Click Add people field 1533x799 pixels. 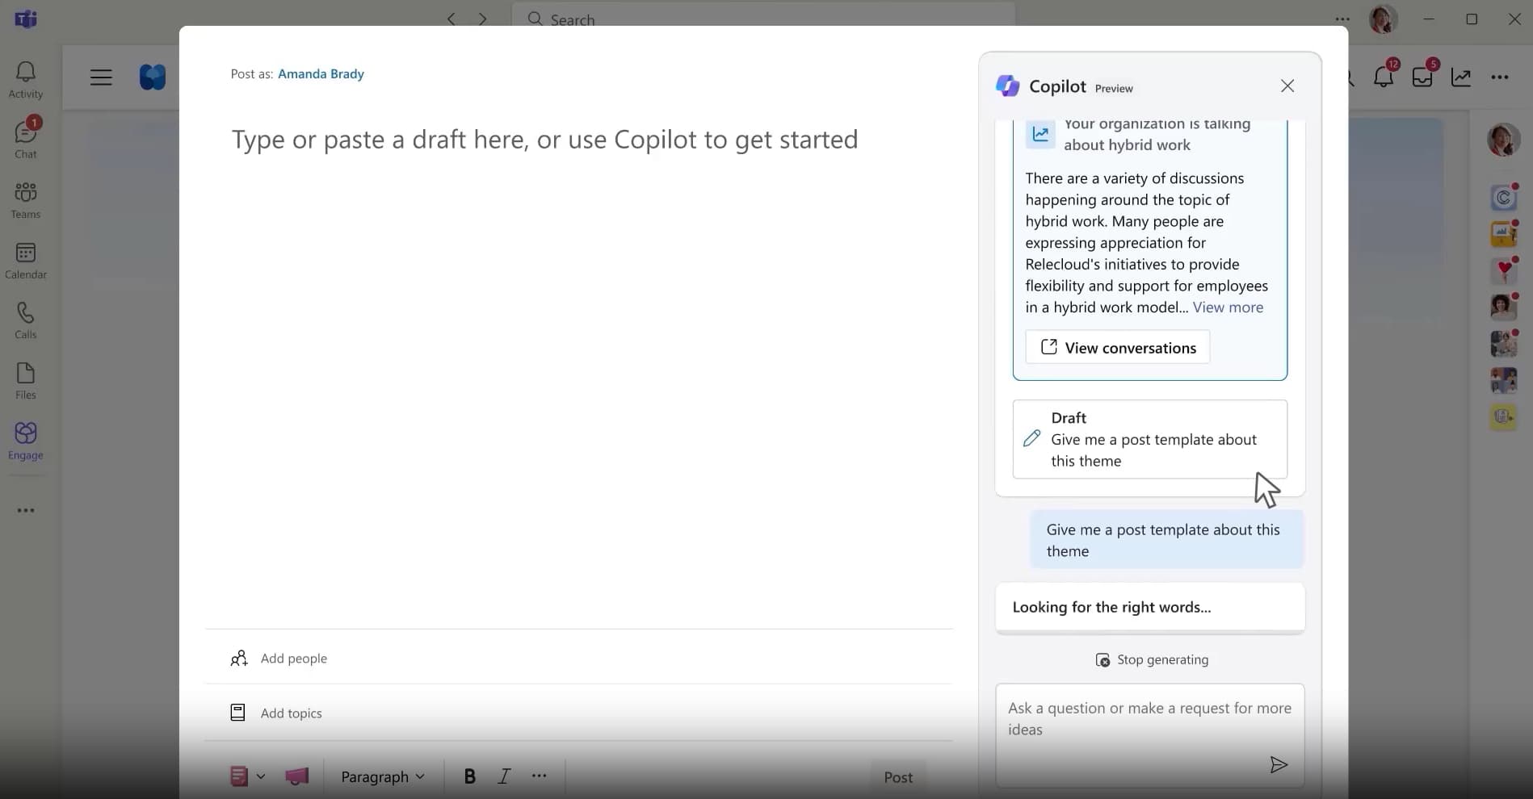click(x=294, y=659)
